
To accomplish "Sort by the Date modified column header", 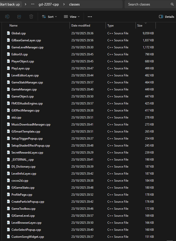I will coord(81,26).
